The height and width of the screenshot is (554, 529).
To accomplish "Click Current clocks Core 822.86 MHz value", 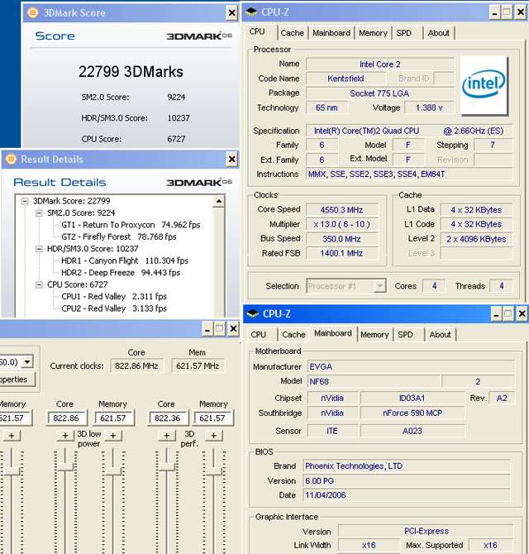I will tap(136, 365).
